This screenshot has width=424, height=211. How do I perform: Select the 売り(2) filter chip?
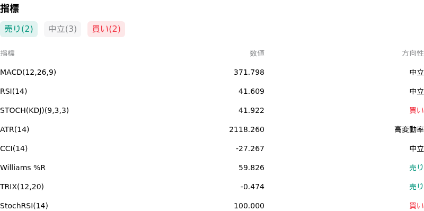[x=19, y=29]
